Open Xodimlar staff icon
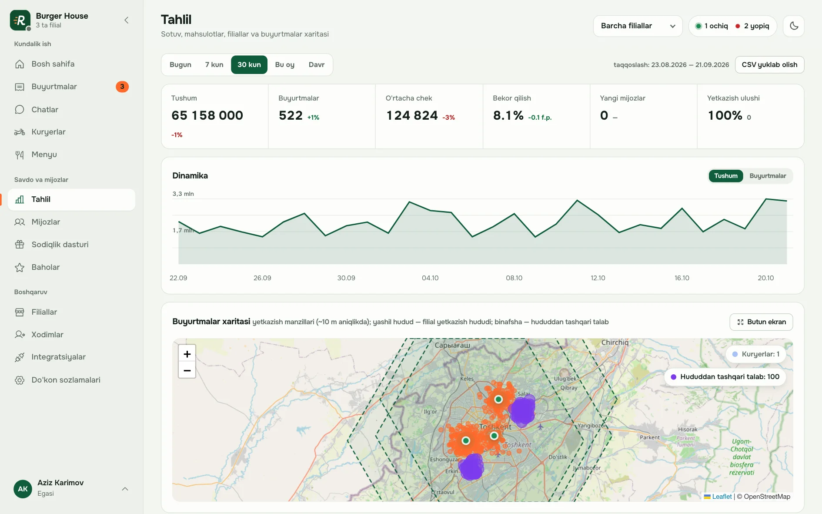This screenshot has height=514, width=822. point(20,335)
